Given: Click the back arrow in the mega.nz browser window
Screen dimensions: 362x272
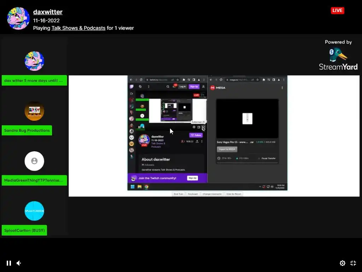Looking at the screenshot, I should 211,80.
